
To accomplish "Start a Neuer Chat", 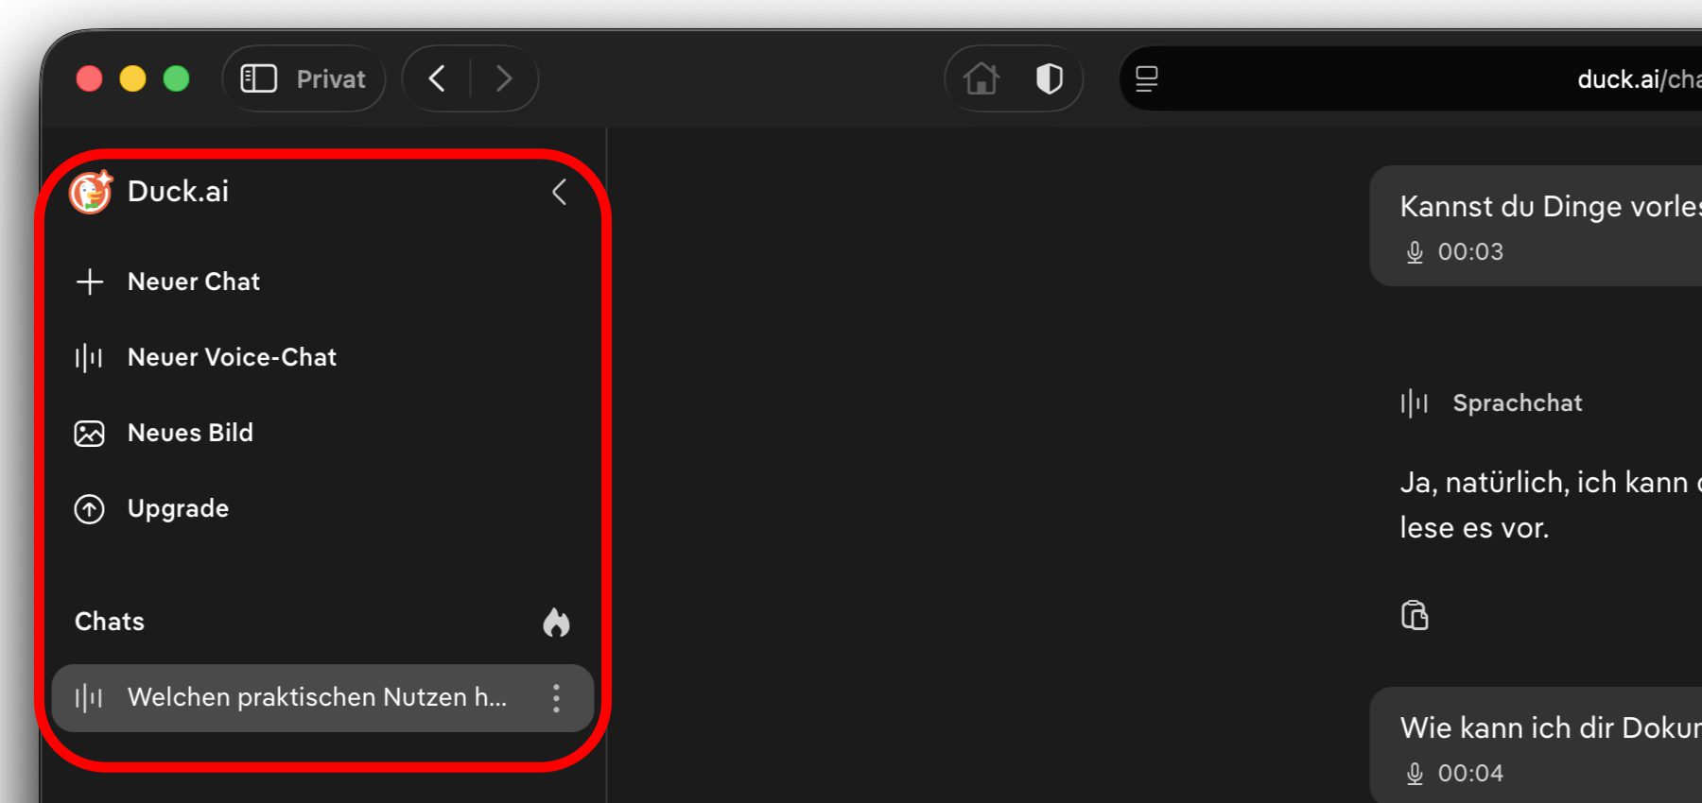I will point(193,282).
